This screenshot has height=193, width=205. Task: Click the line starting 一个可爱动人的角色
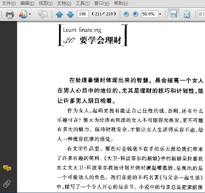click(130, 178)
